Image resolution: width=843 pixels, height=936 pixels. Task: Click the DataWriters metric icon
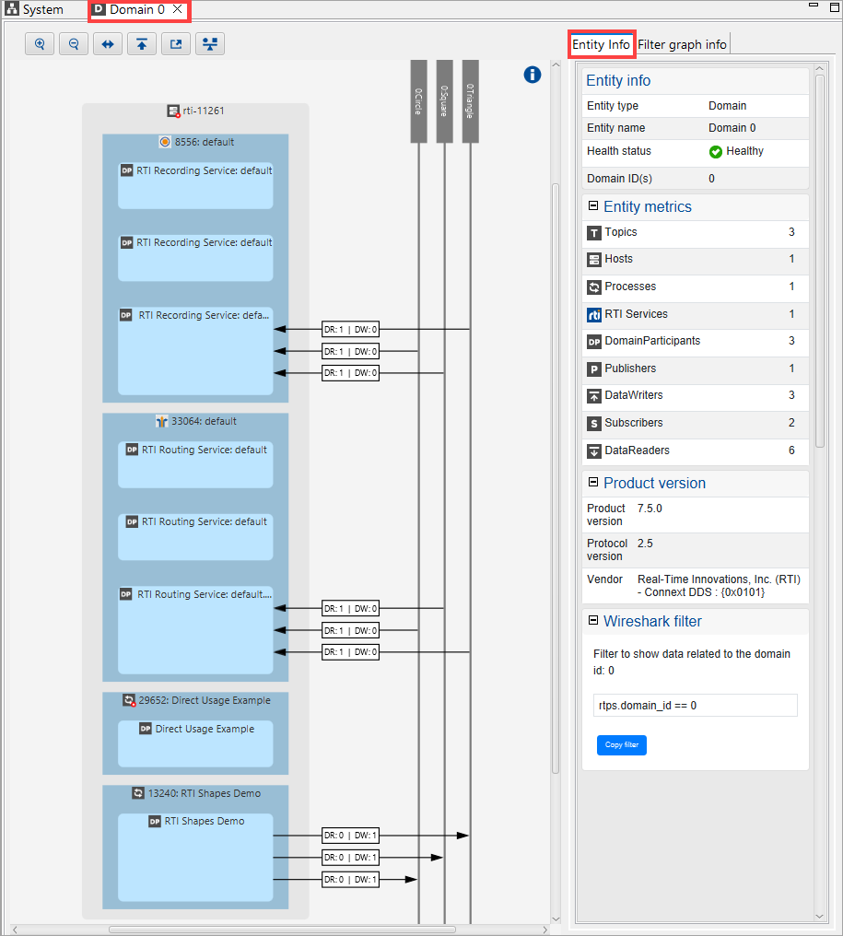(594, 396)
